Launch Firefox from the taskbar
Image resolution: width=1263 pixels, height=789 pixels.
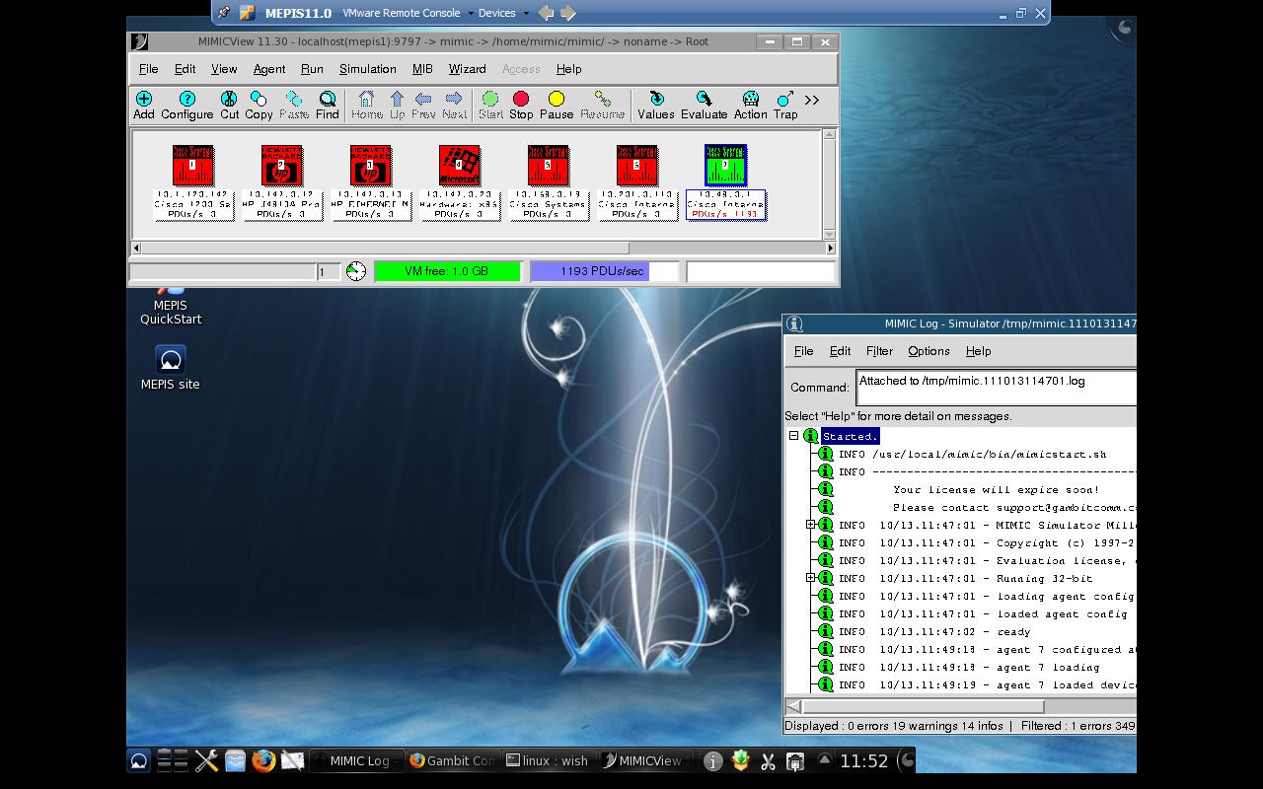262,760
